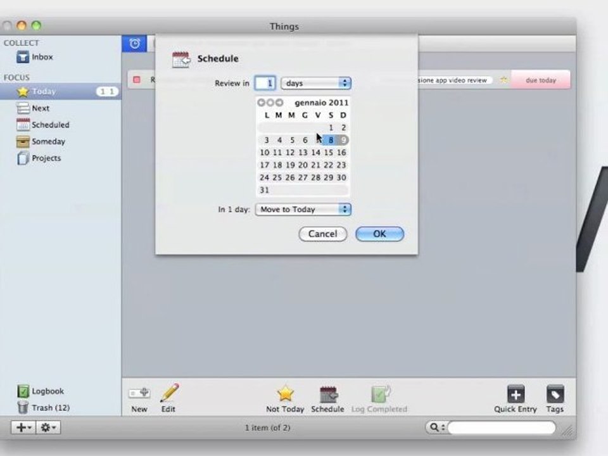The height and width of the screenshot is (456, 608).
Task: Click the gennaio 2011 month label
Action: (322, 103)
